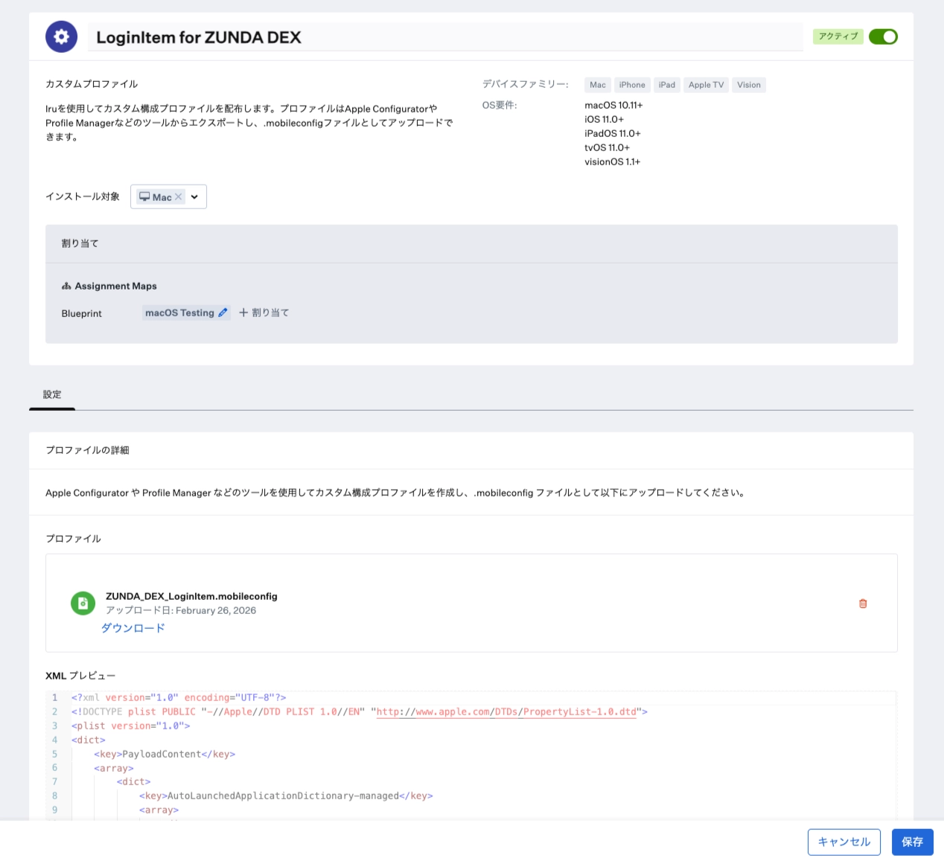Open the Apple DTD URL in XML preview

(506, 712)
